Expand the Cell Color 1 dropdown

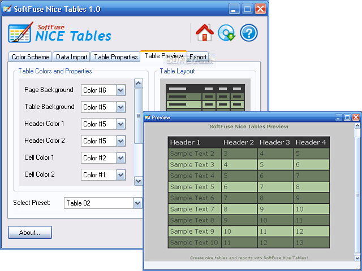(121, 158)
